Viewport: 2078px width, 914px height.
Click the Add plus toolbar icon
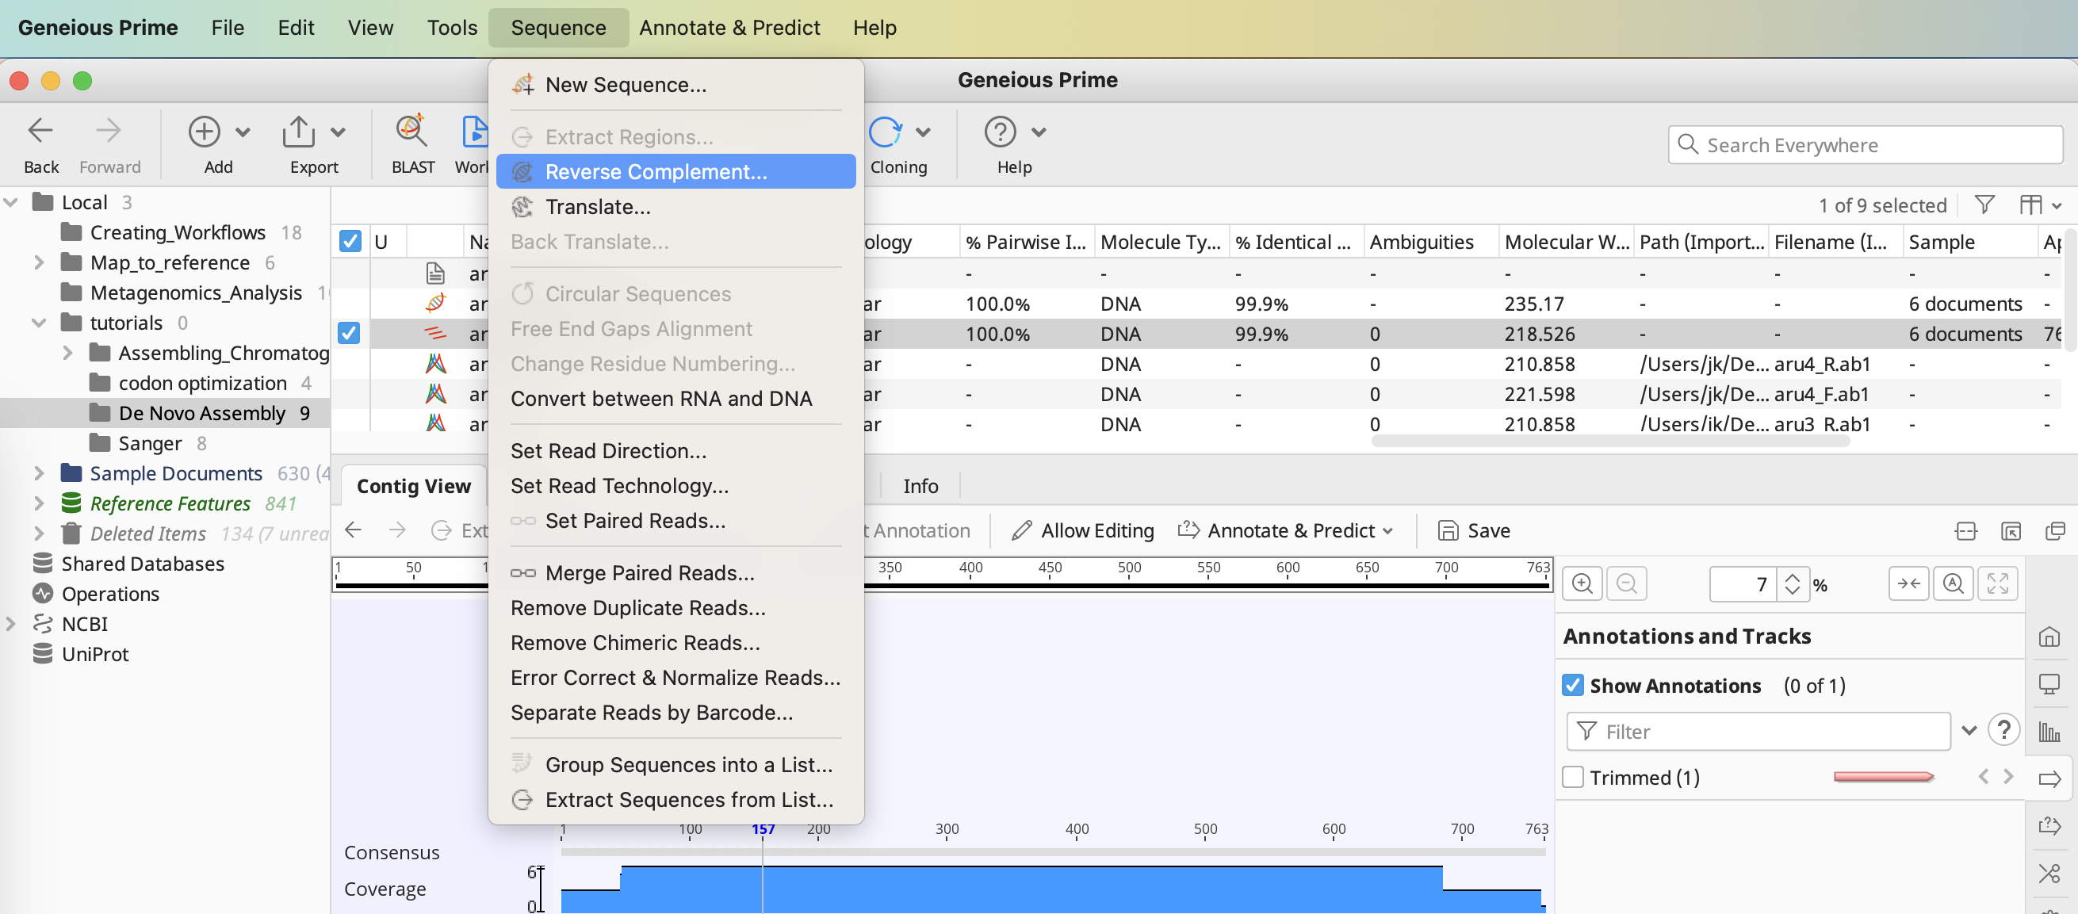coord(204,132)
